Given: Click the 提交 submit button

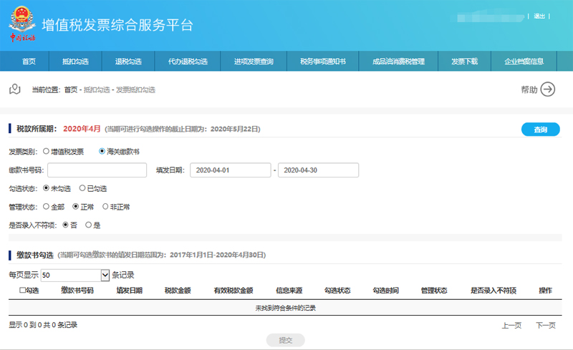Looking at the screenshot, I should (x=286, y=340).
